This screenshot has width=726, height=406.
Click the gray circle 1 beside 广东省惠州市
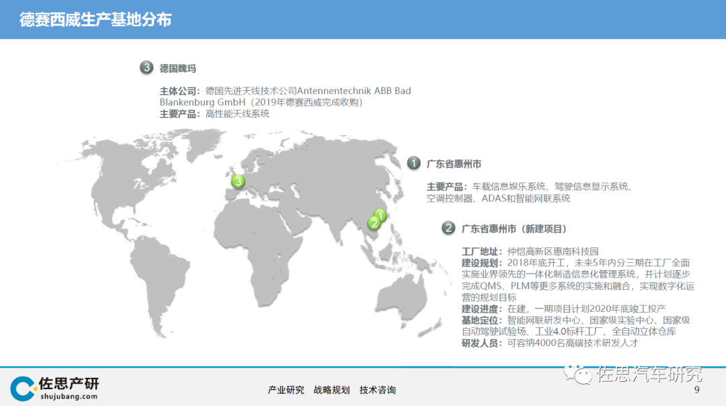point(413,163)
